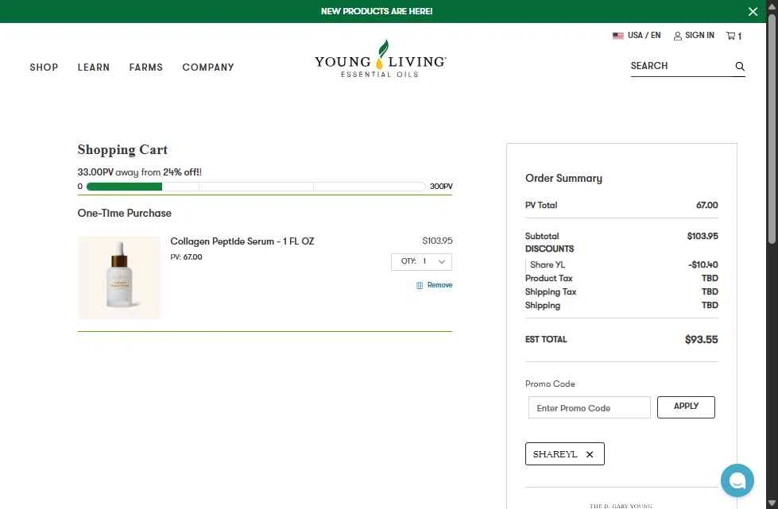
Task: Open the COMPANY menu
Action: [208, 67]
